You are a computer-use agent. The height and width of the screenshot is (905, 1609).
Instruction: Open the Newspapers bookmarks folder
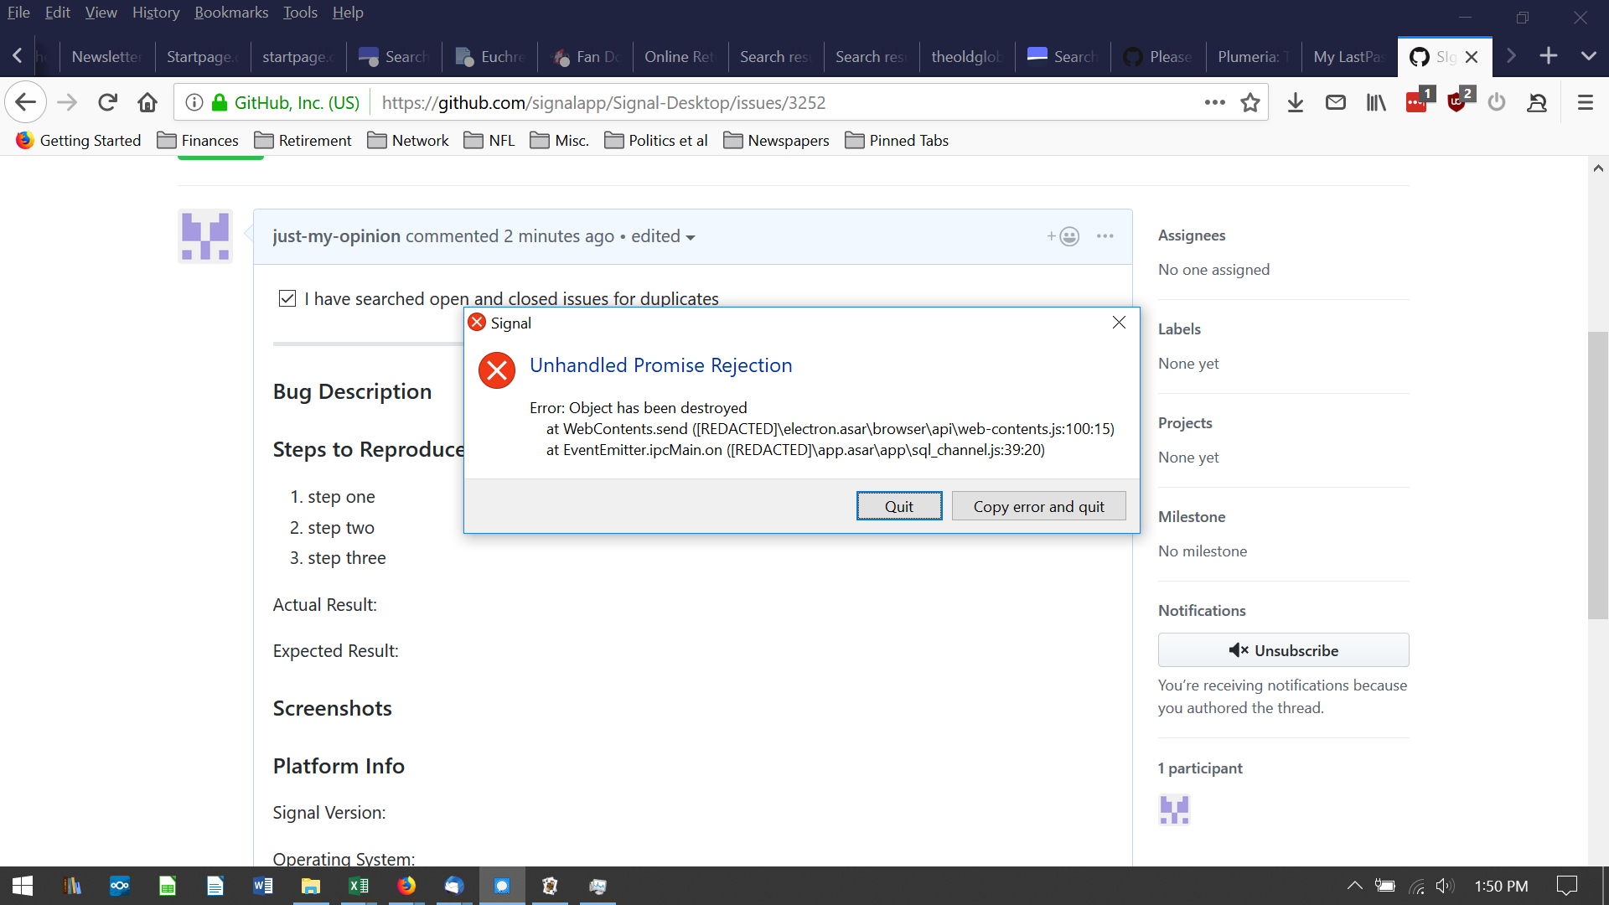pos(777,140)
